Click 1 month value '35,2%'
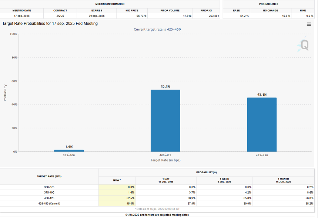Image resolution: width=318 pixels, height=218 pixels. [309, 204]
